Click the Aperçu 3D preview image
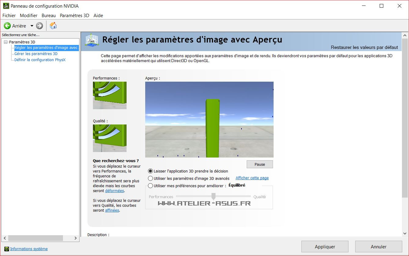409x256 pixels. click(x=209, y=120)
